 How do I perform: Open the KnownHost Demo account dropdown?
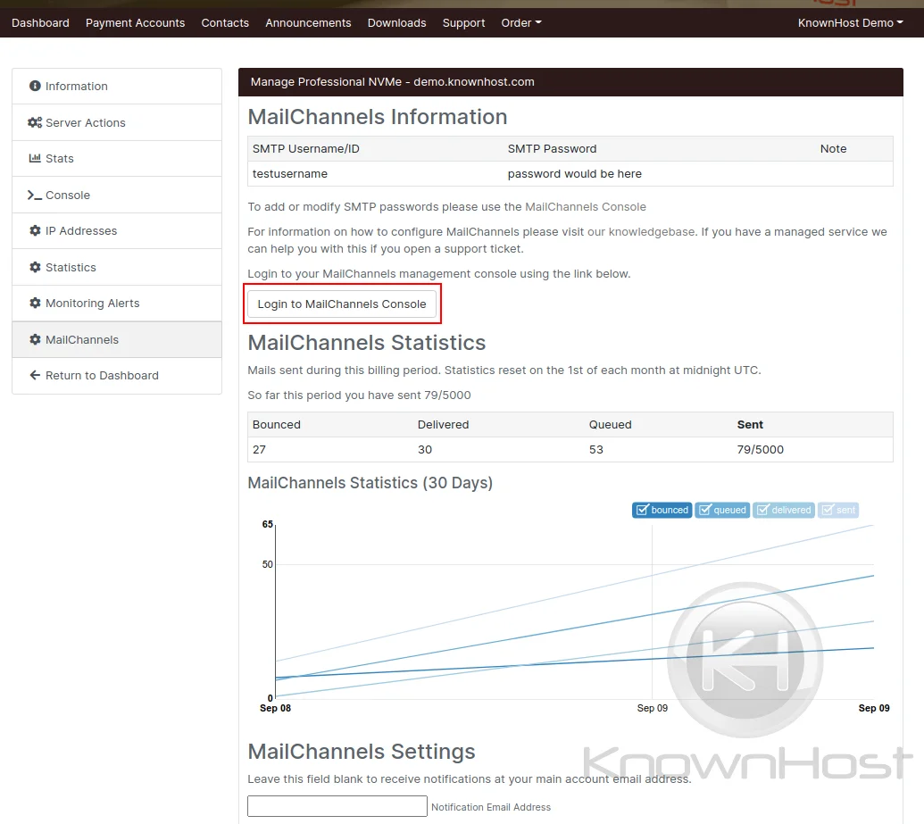pyautogui.click(x=850, y=23)
